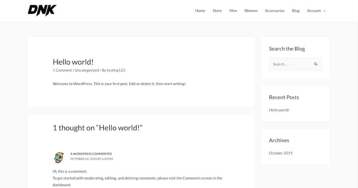
Task: Go to the Store page
Action: coord(217,11)
